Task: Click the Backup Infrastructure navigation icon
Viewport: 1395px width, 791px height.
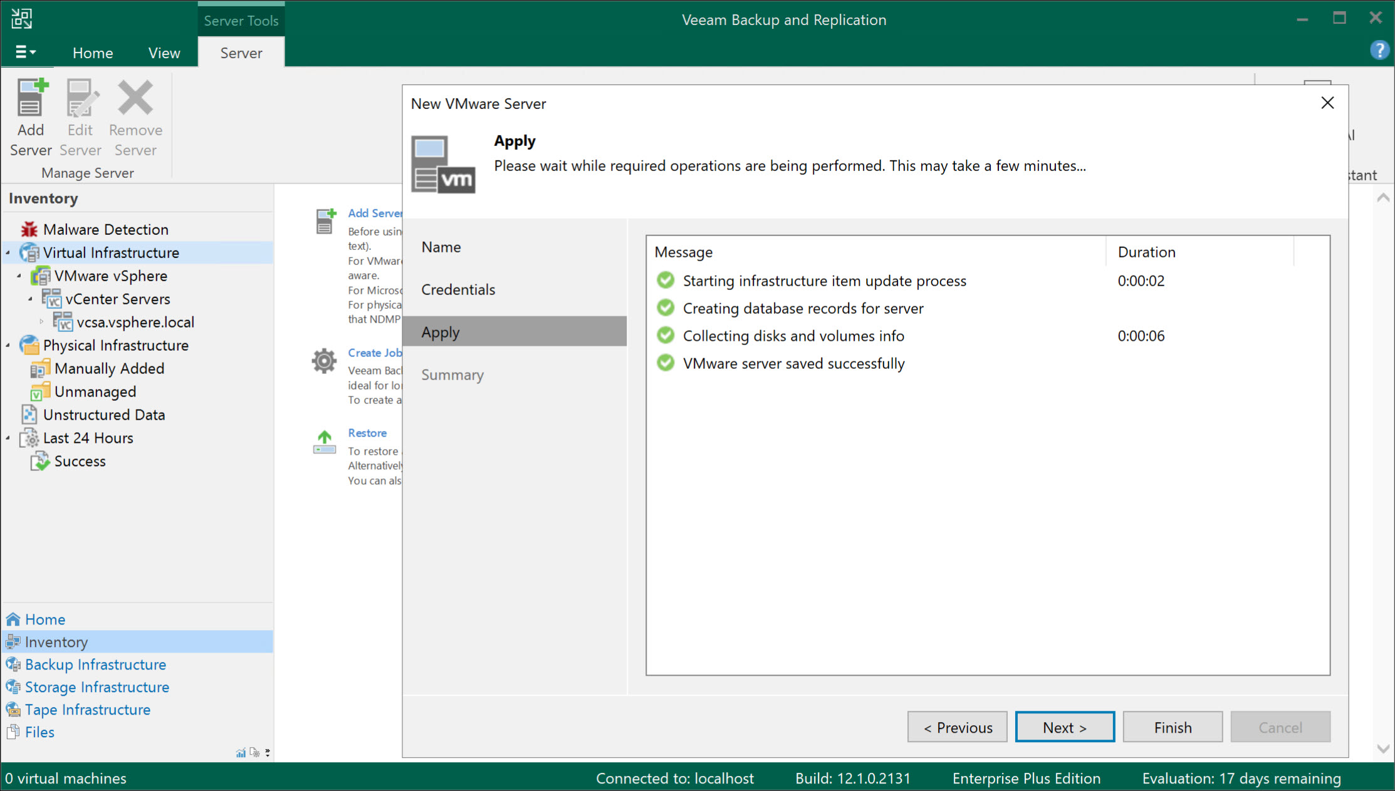Action: pyautogui.click(x=13, y=664)
